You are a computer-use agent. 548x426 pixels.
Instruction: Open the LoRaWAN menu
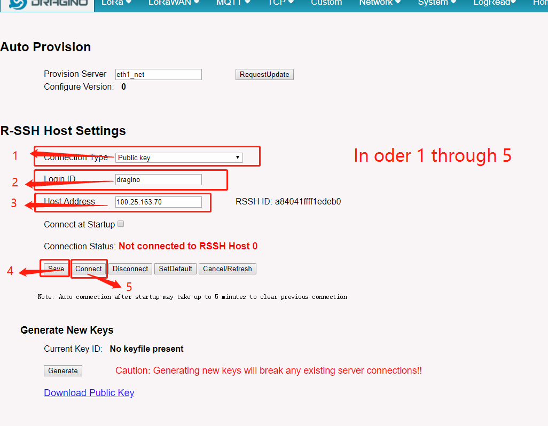pos(174,3)
